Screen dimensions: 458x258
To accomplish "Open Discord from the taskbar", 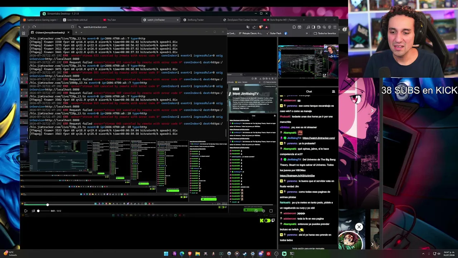I will point(260,254).
